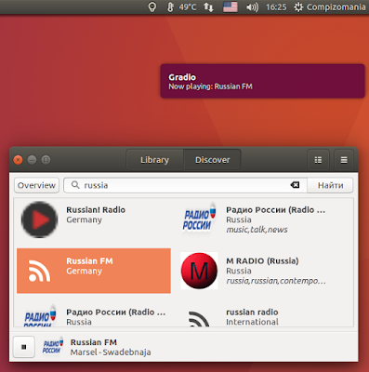369x372 pixels.
Task: Clear the search field text
Action: (295, 185)
